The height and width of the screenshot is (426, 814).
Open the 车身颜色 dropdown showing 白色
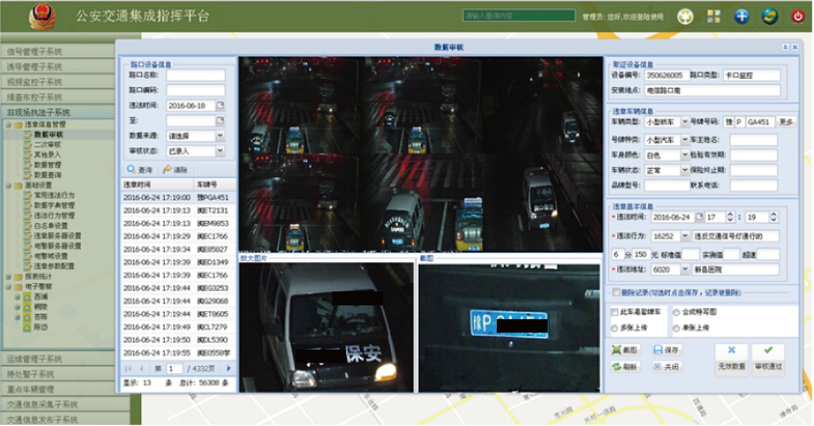coord(685,155)
